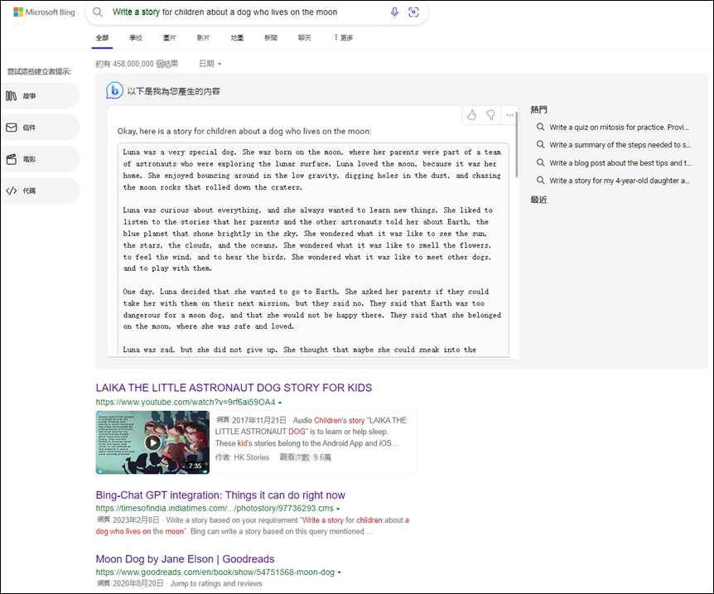Switch to the 圖片 tab
The height and width of the screenshot is (594, 714).
170,38
